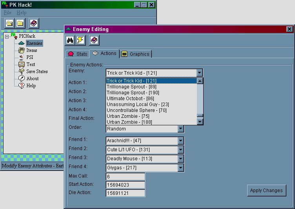Click the enemy list scroll up arrow
The image size is (295, 209).
200,81
